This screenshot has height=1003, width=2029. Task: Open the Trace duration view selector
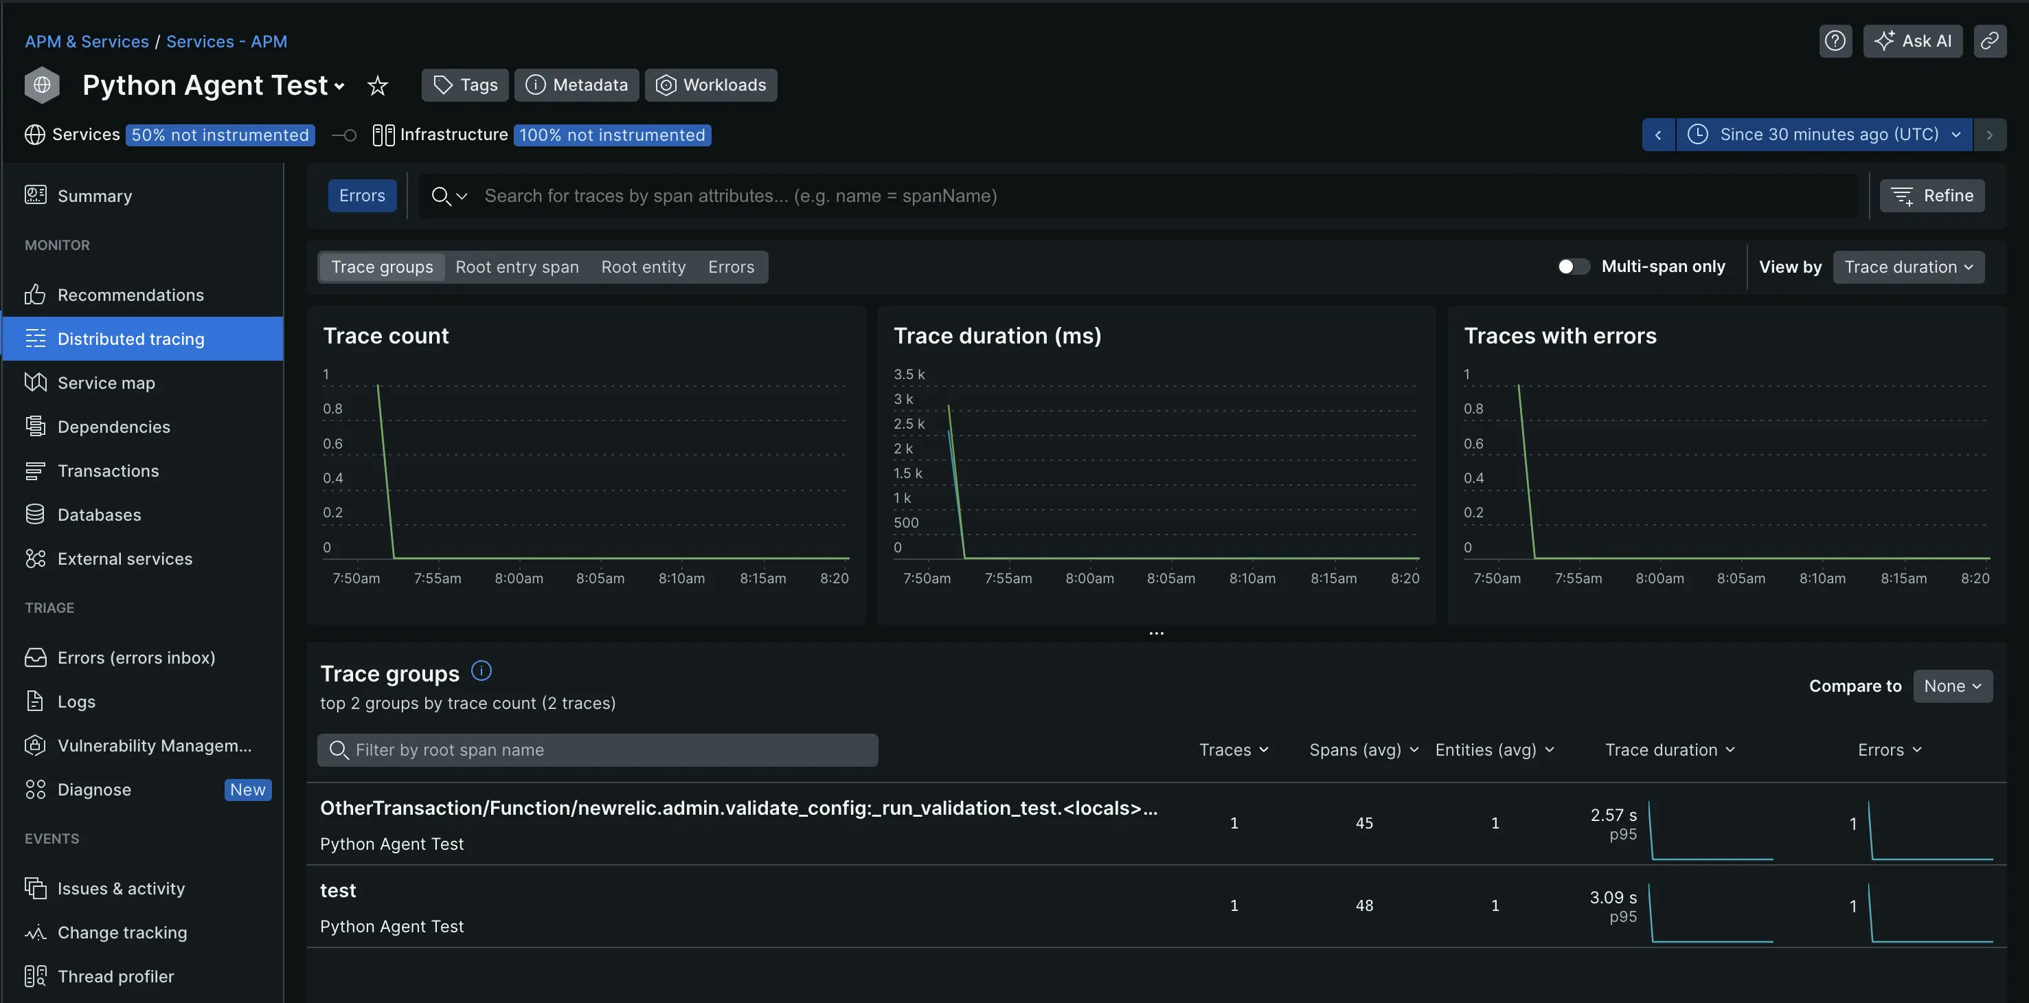(x=1907, y=267)
